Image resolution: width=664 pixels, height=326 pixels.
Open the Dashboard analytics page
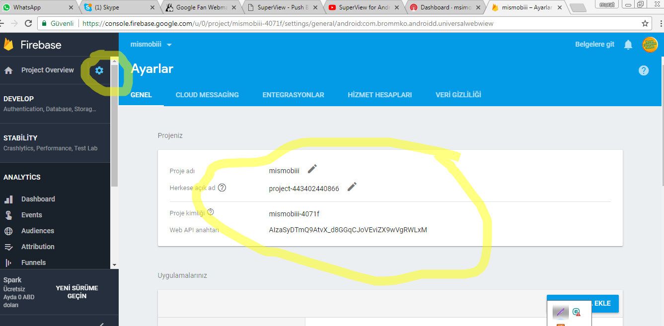(x=38, y=199)
